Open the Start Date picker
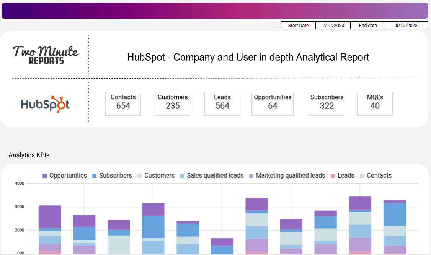431x255 pixels. pos(298,25)
